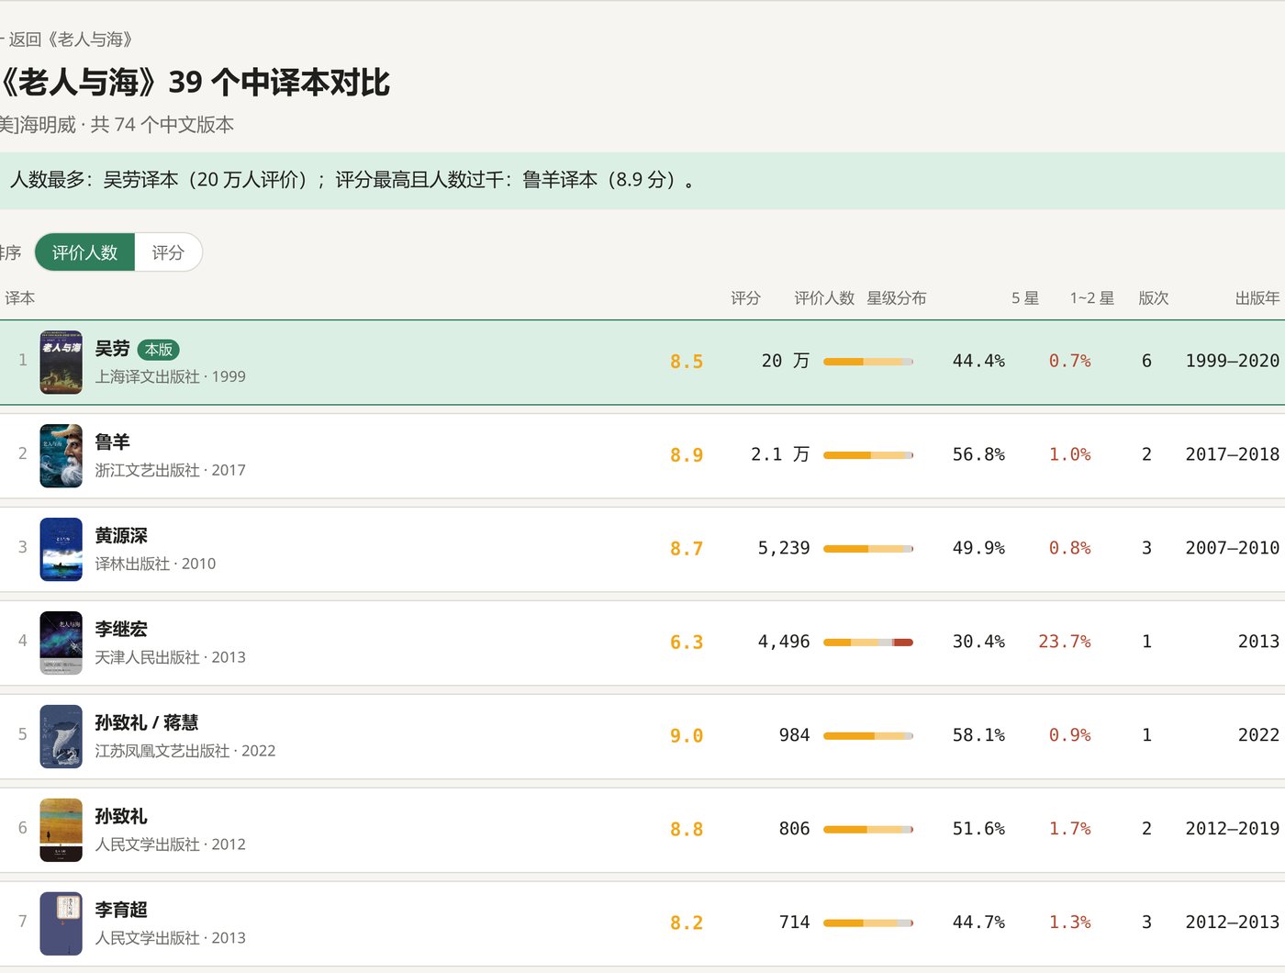
Task: Go back to 《老人与海》 page link
Action: (x=67, y=39)
